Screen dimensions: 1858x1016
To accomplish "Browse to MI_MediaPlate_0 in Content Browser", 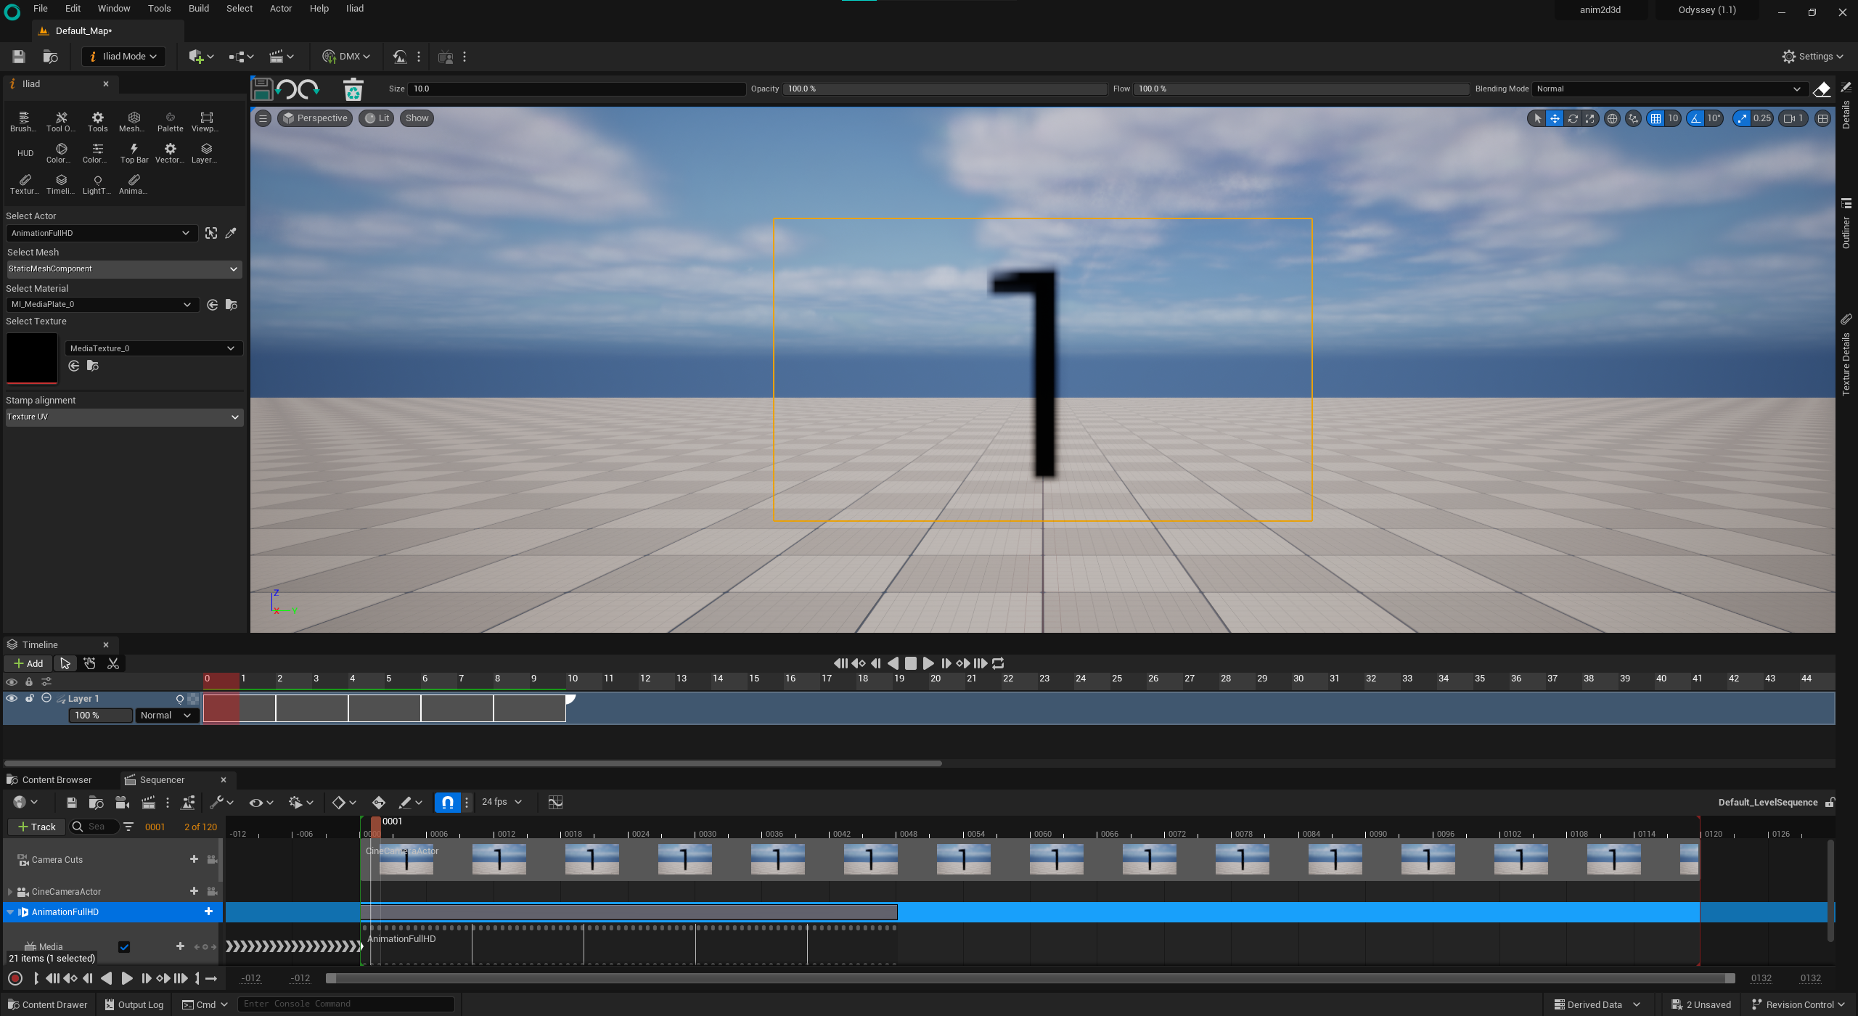I will 232,305.
